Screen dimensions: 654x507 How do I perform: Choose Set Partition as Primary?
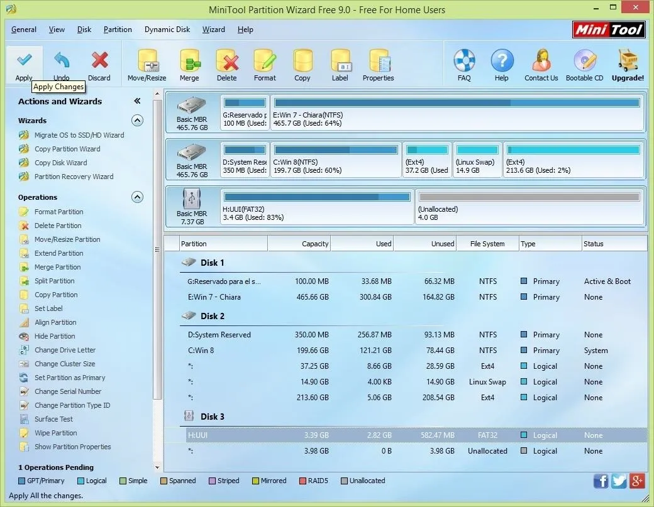click(x=70, y=378)
